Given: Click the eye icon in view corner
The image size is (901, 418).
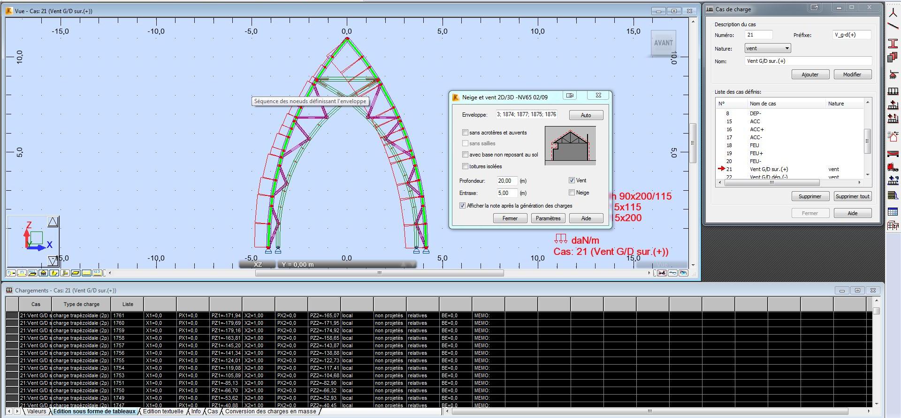Looking at the screenshot, I should pos(683,273).
